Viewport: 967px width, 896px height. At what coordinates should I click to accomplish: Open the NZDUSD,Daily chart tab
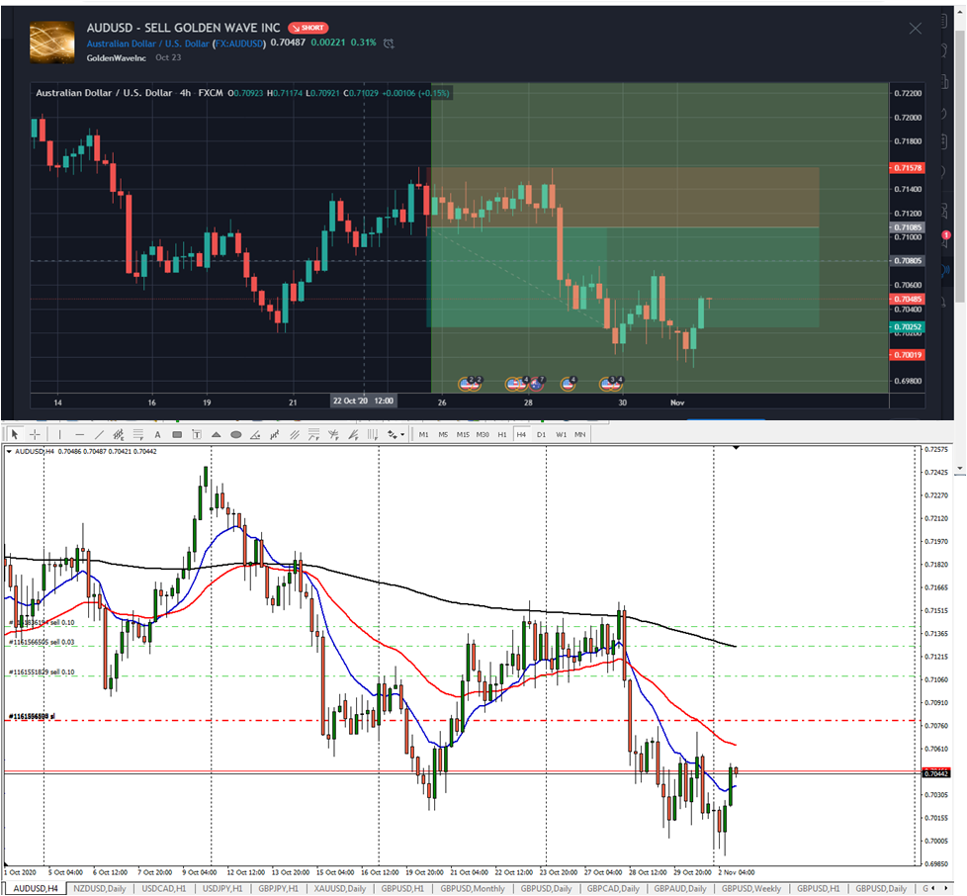(x=100, y=888)
